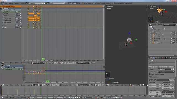
Task: Toggle Normalize checkbox in the Graph Editor
Action: (x=61, y=85)
